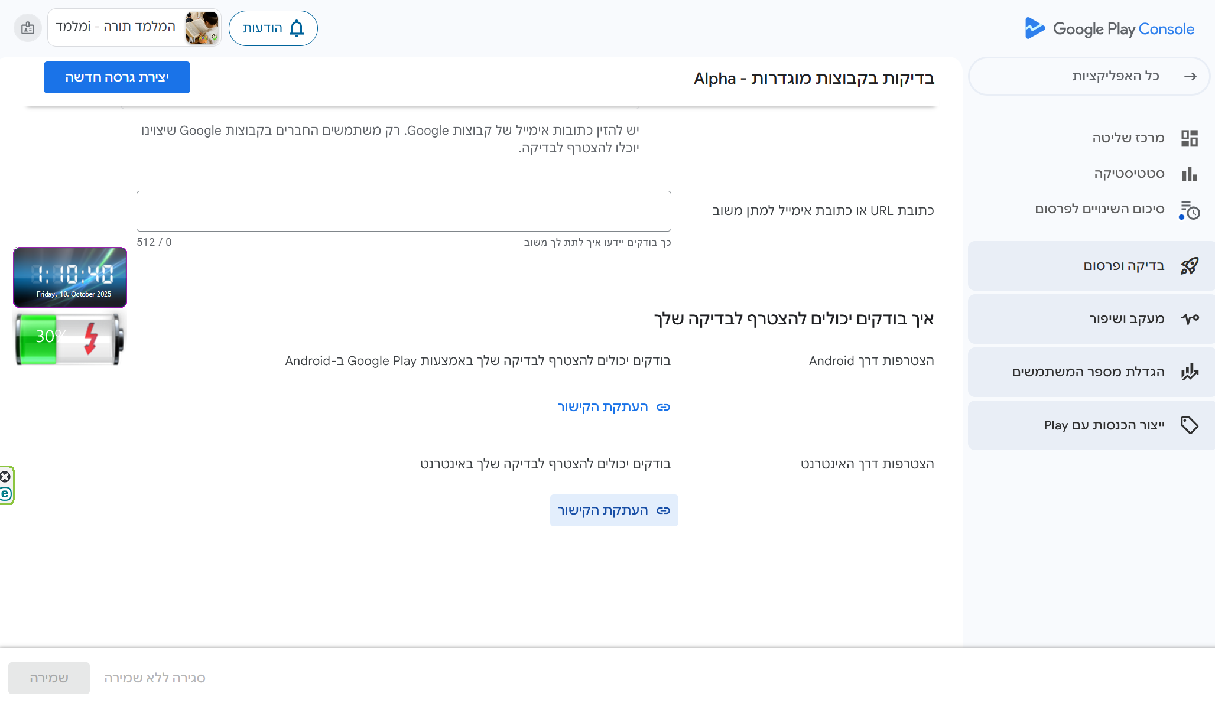1215x703 pixels.
Task: Click the סיכום השינויים לפרסום clock icon
Action: [1189, 210]
